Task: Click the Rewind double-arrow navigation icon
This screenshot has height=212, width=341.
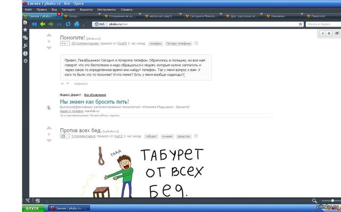Action: tap(34, 24)
